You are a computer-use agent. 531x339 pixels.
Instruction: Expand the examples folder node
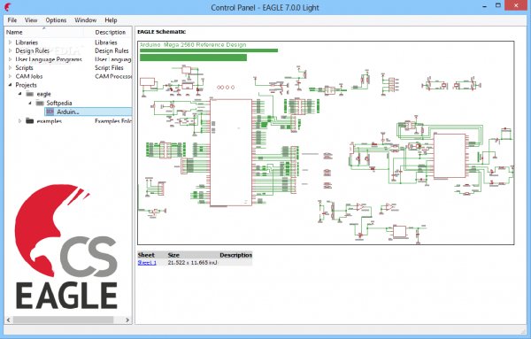coord(20,120)
